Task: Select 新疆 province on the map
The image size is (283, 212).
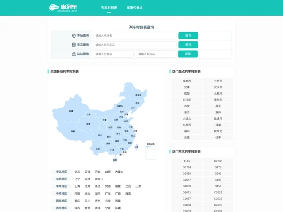Action: [x=71, y=111]
